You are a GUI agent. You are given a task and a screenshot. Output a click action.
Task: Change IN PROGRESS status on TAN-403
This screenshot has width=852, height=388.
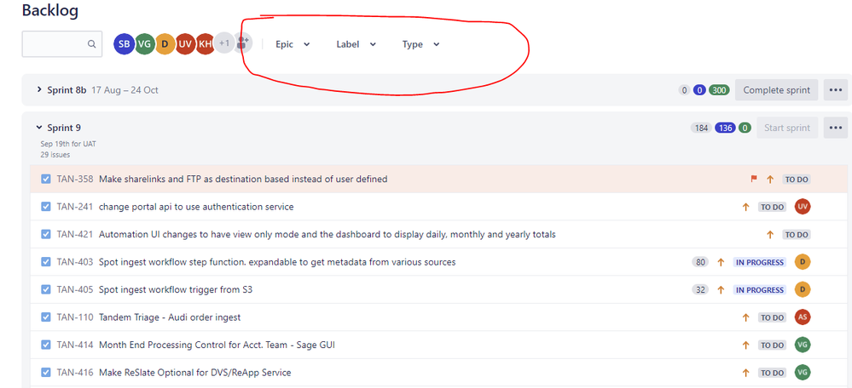[x=760, y=262]
